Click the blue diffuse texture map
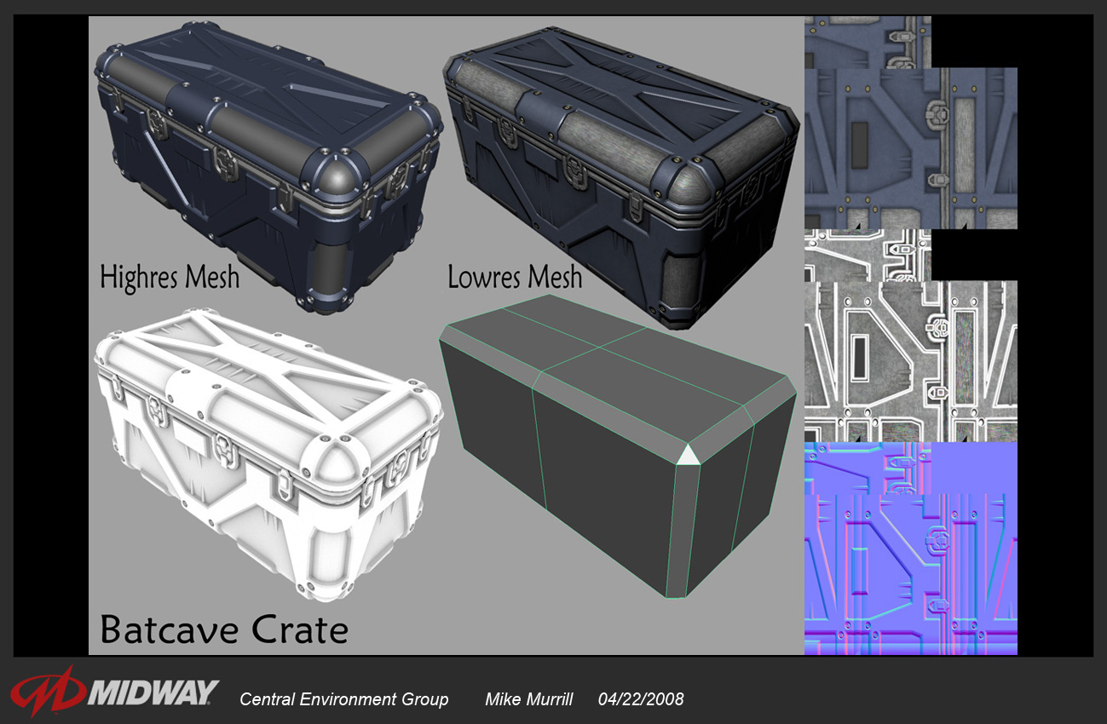The width and height of the screenshot is (1107, 724). pos(911,123)
